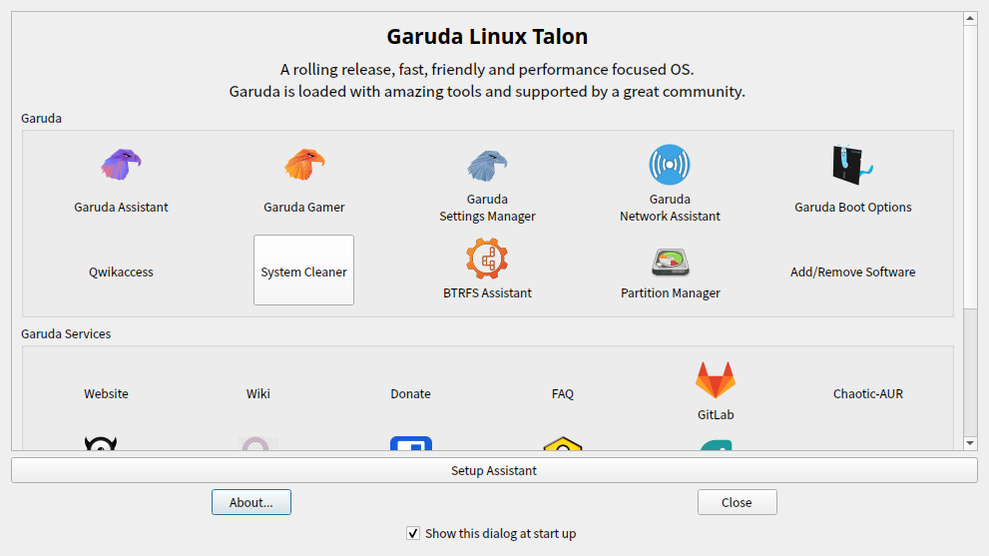Click the scrollbar down arrow
Image resolution: width=989 pixels, height=556 pixels.
coord(970,443)
